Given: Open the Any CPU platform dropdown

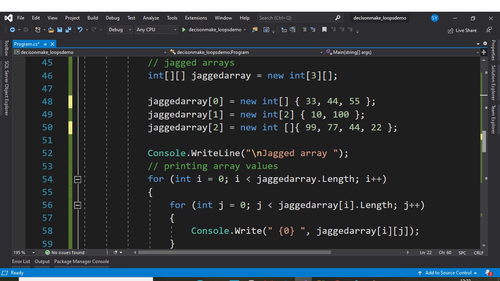Looking at the screenshot, I should coord(156,29).
